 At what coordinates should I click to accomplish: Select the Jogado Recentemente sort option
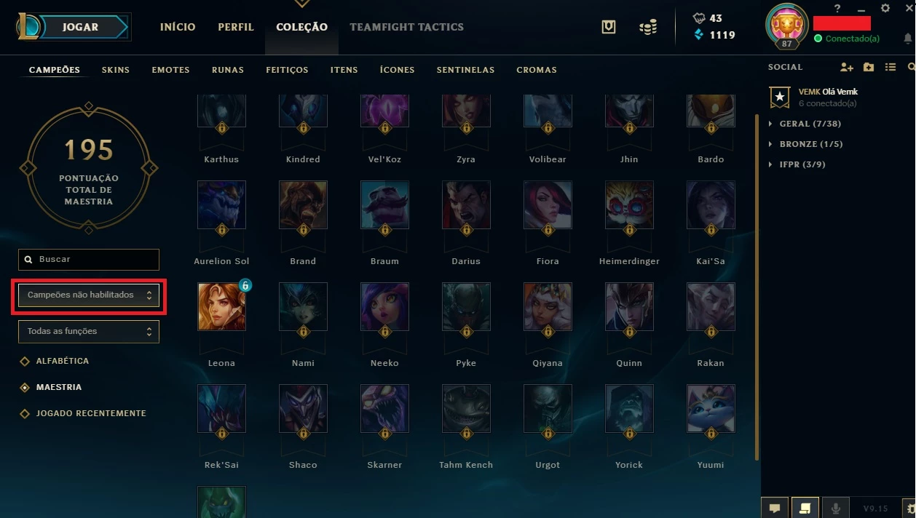pos(83,413)
